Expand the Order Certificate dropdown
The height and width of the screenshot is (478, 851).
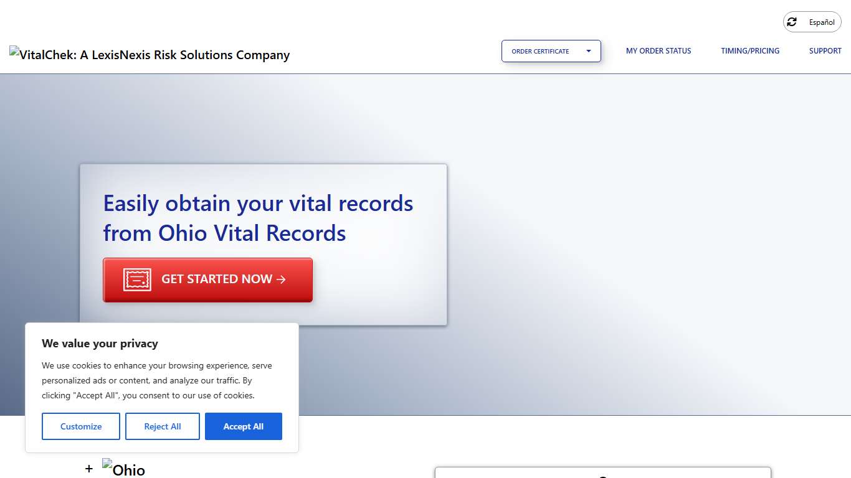pos(551,51)
